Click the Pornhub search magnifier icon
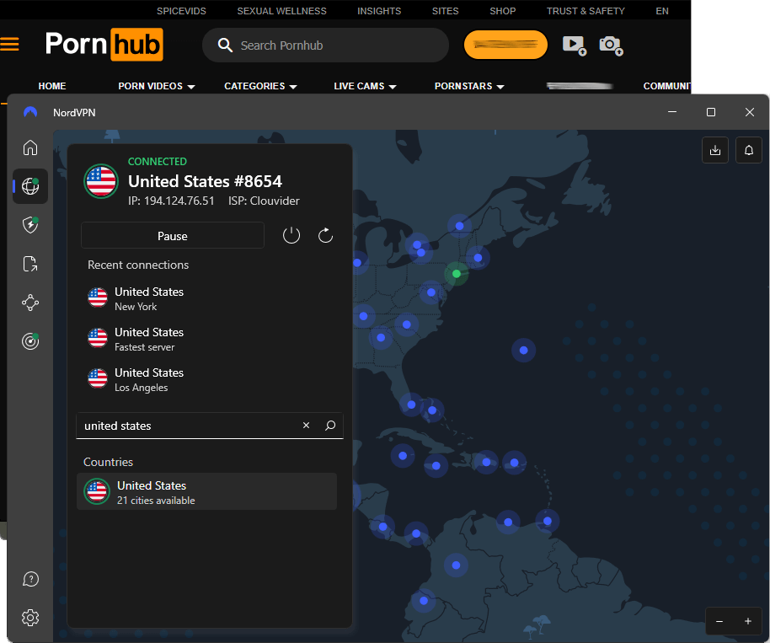This screenshot has height=643, width=770. pyautogui.click(x=225, y=46)
